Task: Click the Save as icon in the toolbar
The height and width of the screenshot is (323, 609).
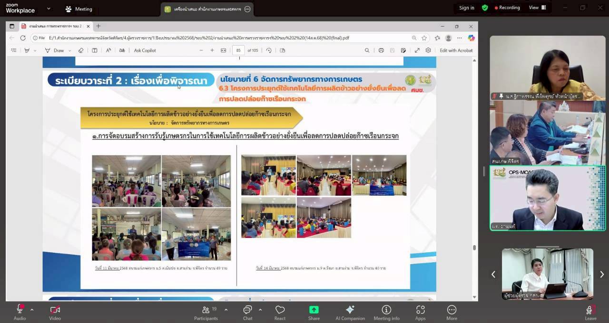Action: [x=403, y=50]
